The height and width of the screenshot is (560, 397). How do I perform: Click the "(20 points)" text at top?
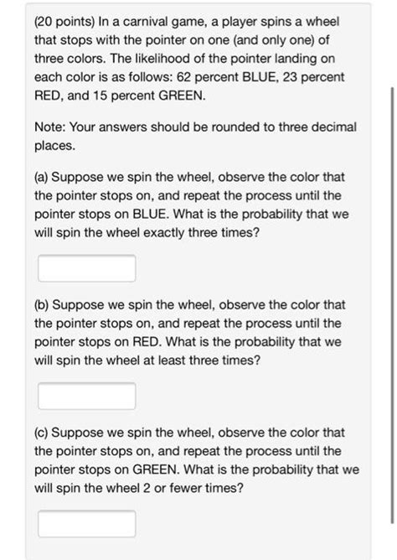[64, 22]
